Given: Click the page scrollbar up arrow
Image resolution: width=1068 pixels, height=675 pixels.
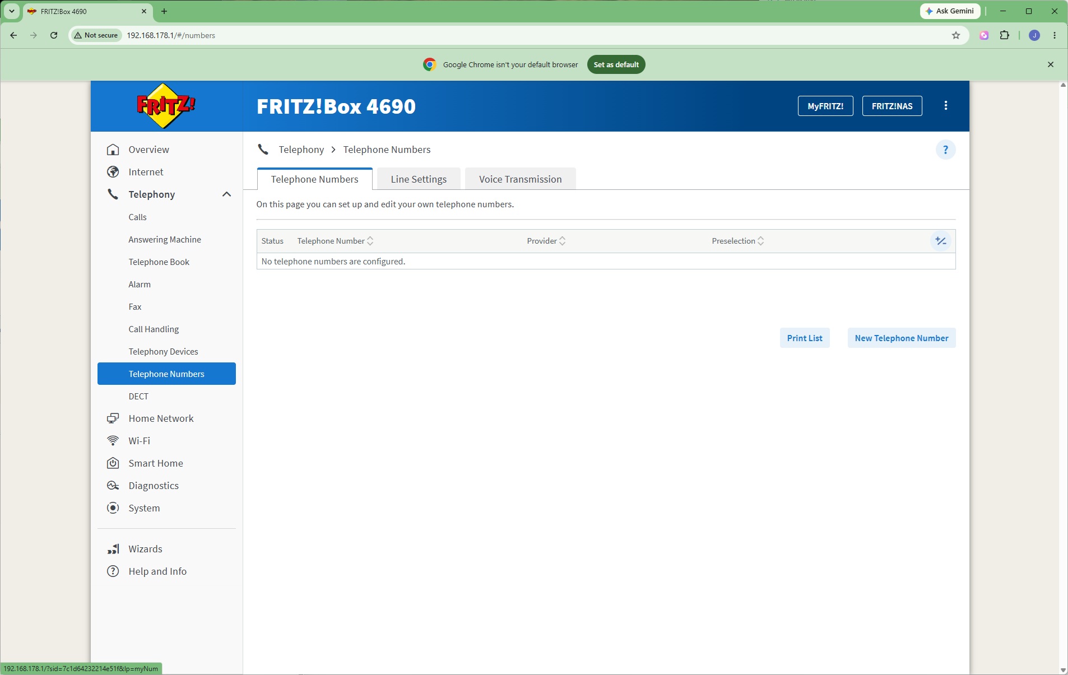Looking at the screenshot, I should [x=1063, y=85].
